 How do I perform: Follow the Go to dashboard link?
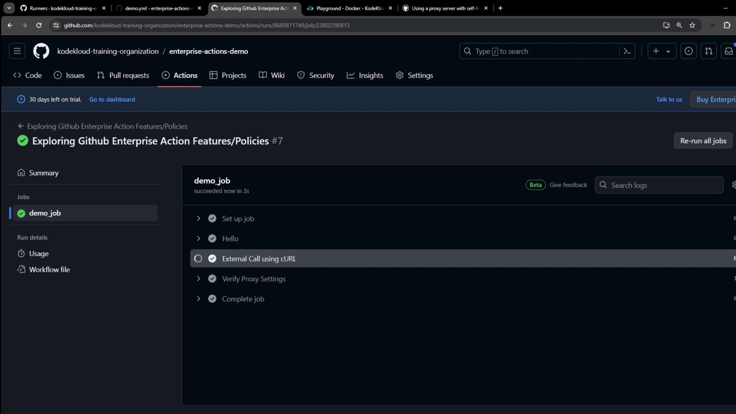pos(112,99)
